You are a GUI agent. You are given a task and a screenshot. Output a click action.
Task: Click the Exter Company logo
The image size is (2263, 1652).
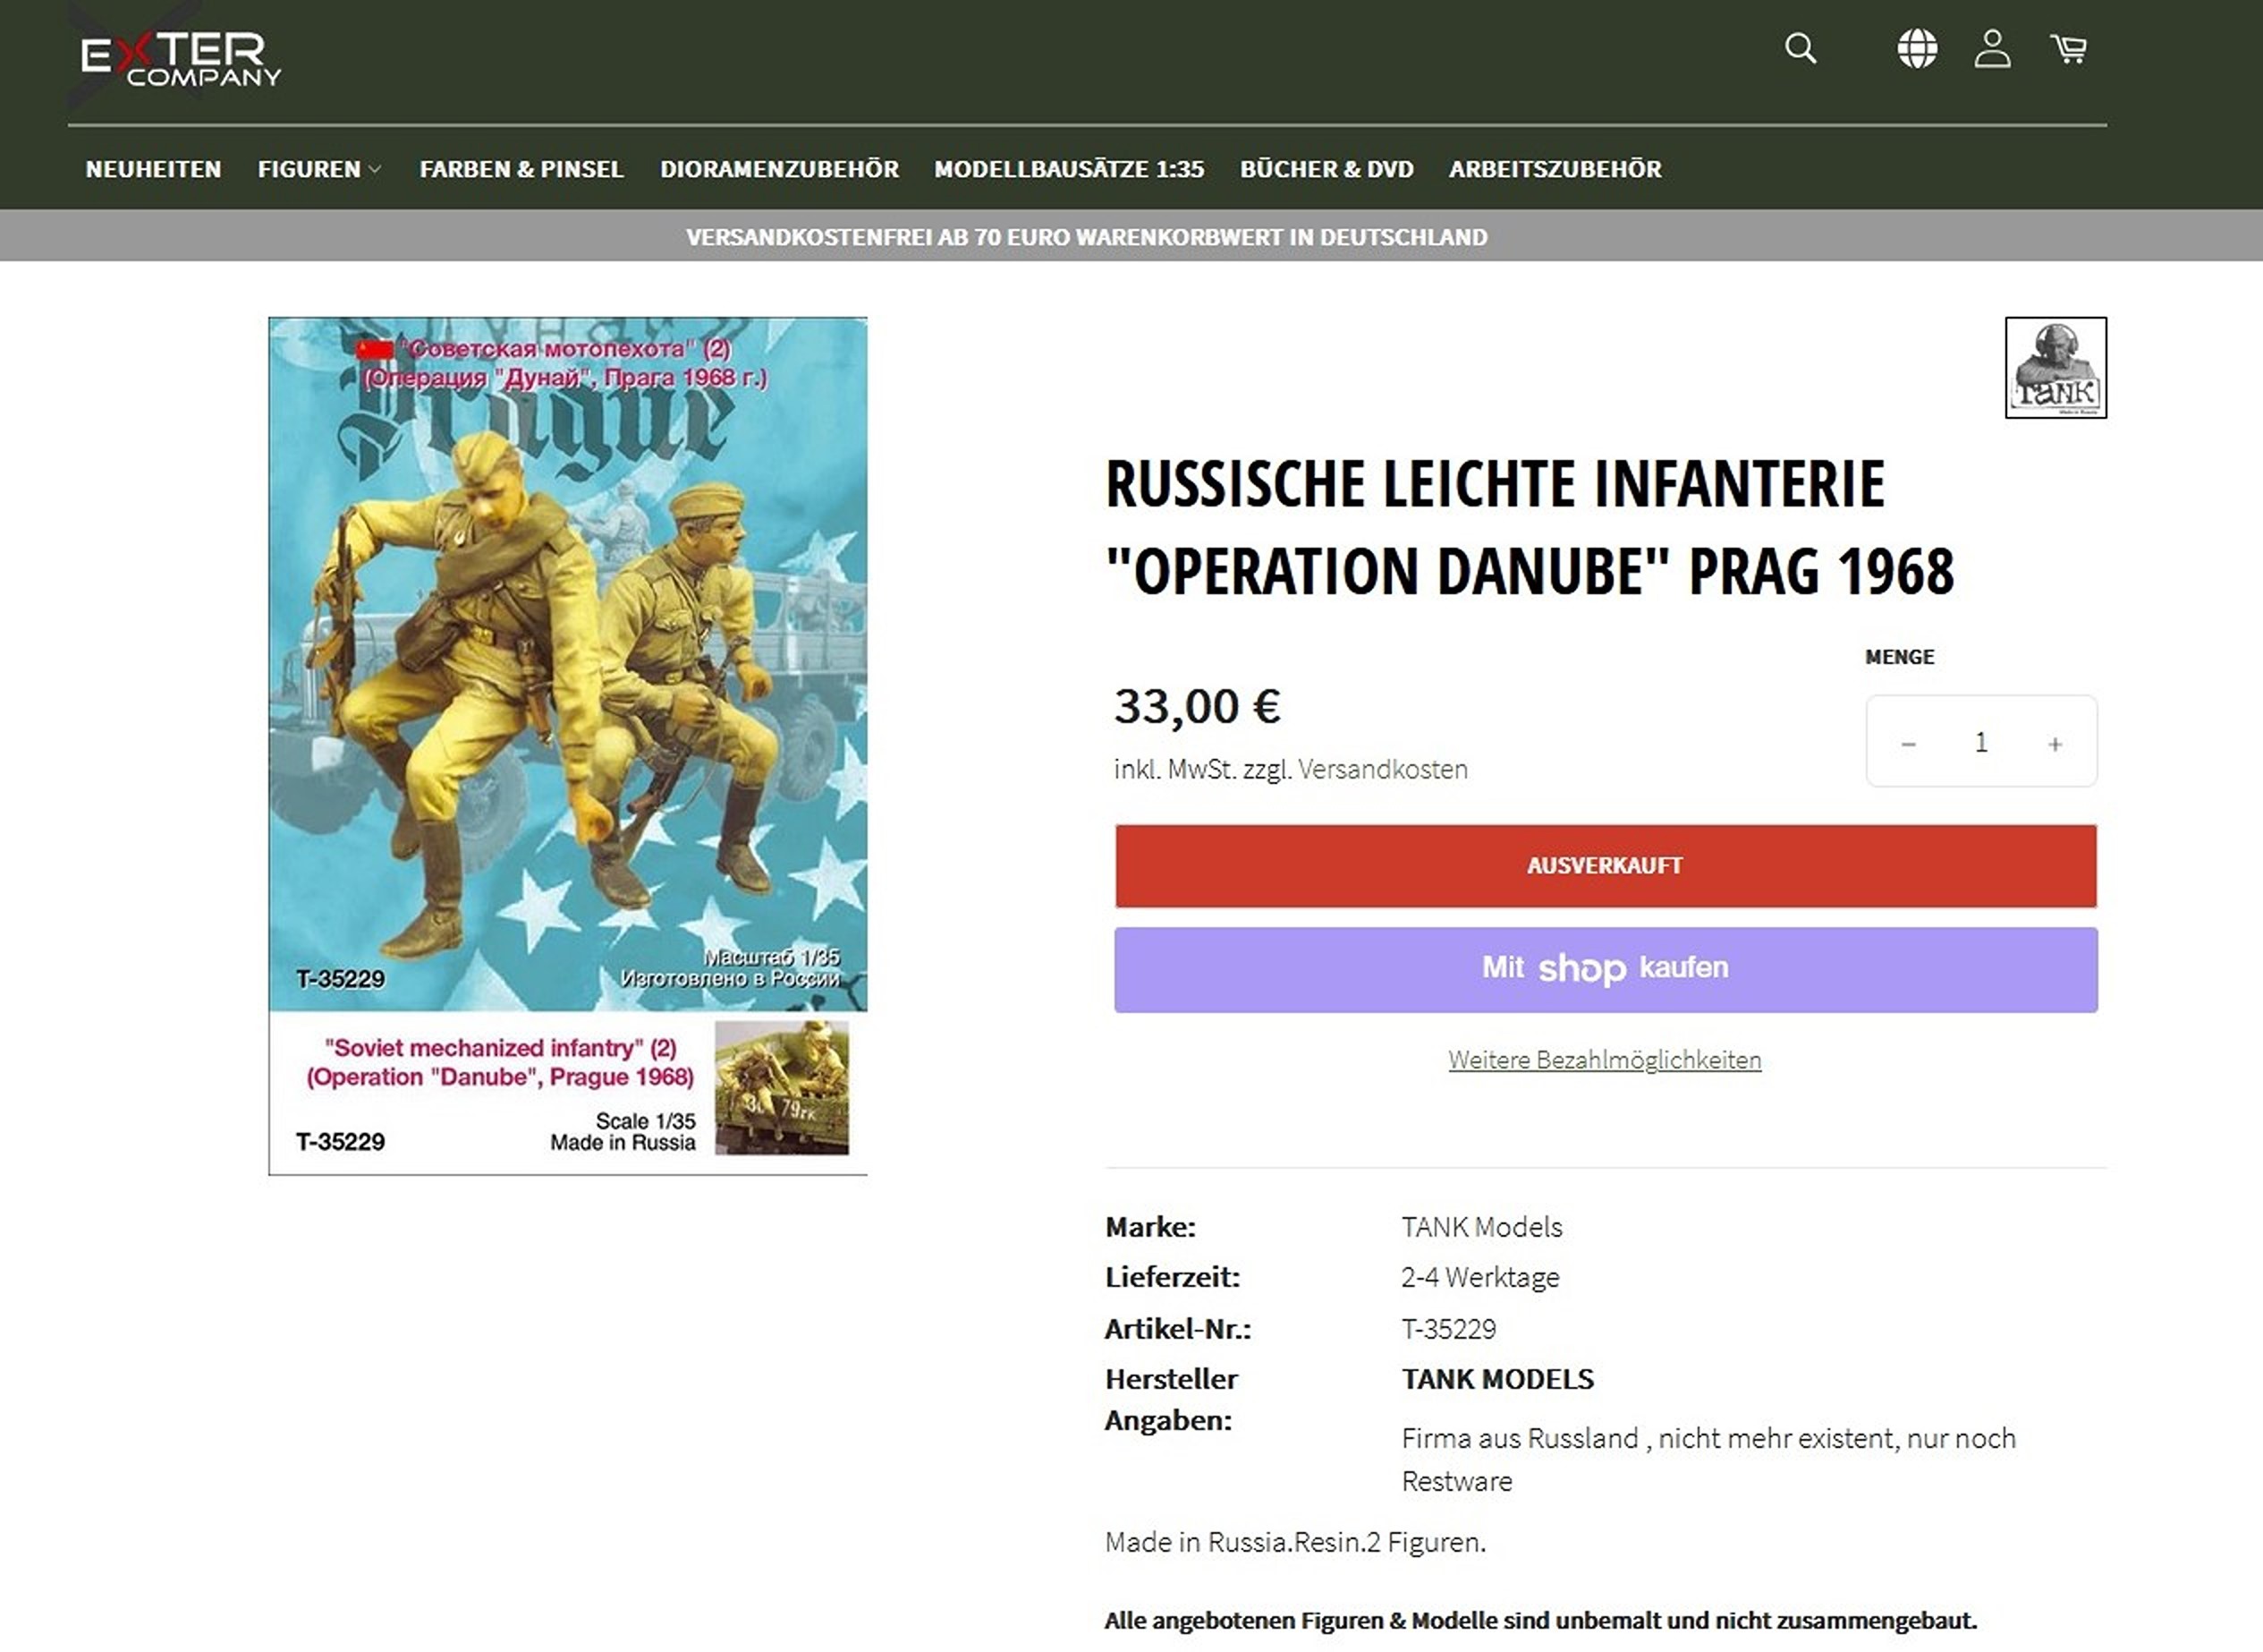click(x=180, y=58)
